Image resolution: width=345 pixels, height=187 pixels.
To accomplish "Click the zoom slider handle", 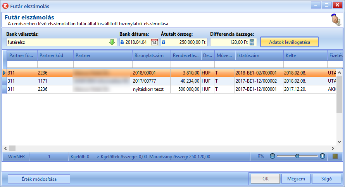I will tap(297, 156).
